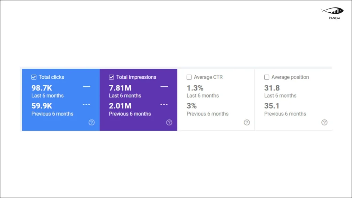Screen dimensions: 352x198
Task: Select the 7.81M total impressions value
Action: 120,88
